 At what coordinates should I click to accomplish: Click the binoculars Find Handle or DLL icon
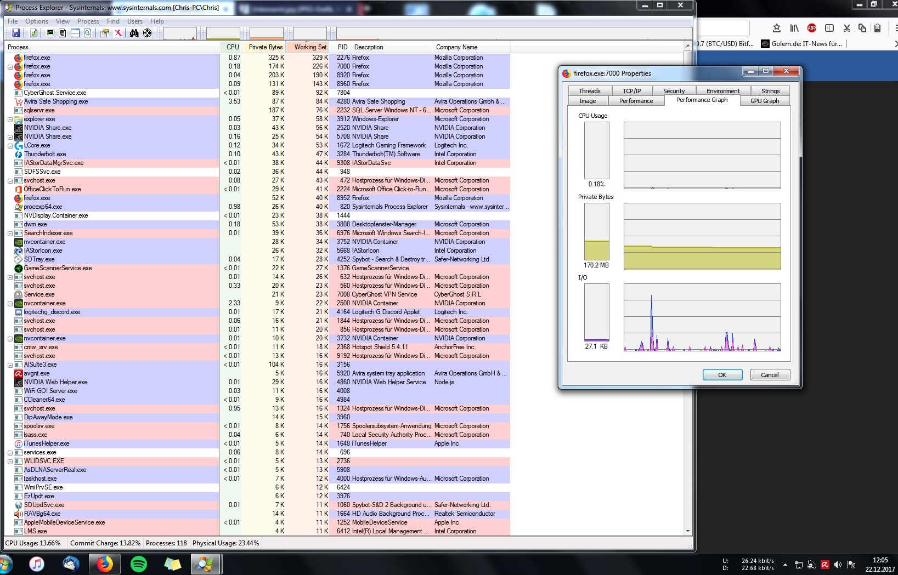point(134,33)
